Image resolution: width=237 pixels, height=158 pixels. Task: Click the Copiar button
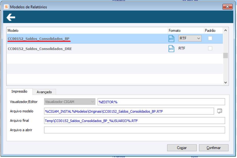click(182, 148)
